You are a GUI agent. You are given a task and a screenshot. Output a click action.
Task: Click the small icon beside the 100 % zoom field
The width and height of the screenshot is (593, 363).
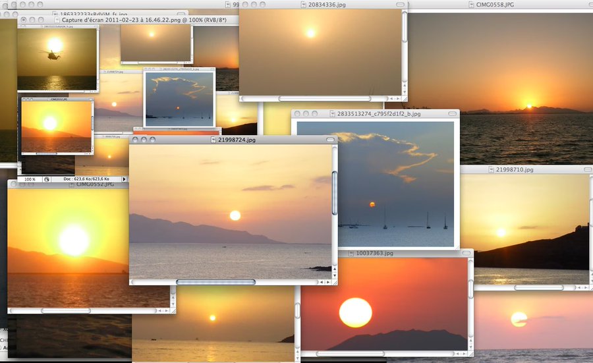tap(47, 179)
